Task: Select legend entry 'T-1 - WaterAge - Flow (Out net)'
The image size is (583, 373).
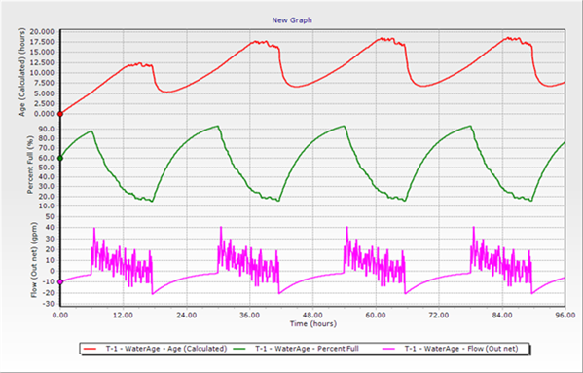Action: click(461, 349)
